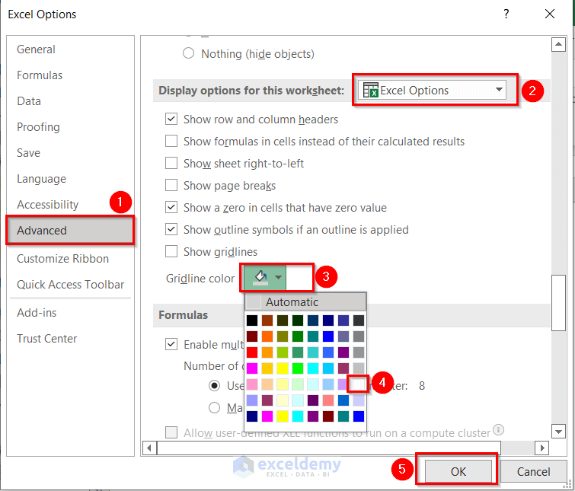
Task: Pick the black swatch in first palette row
Action: pos(252,320)
